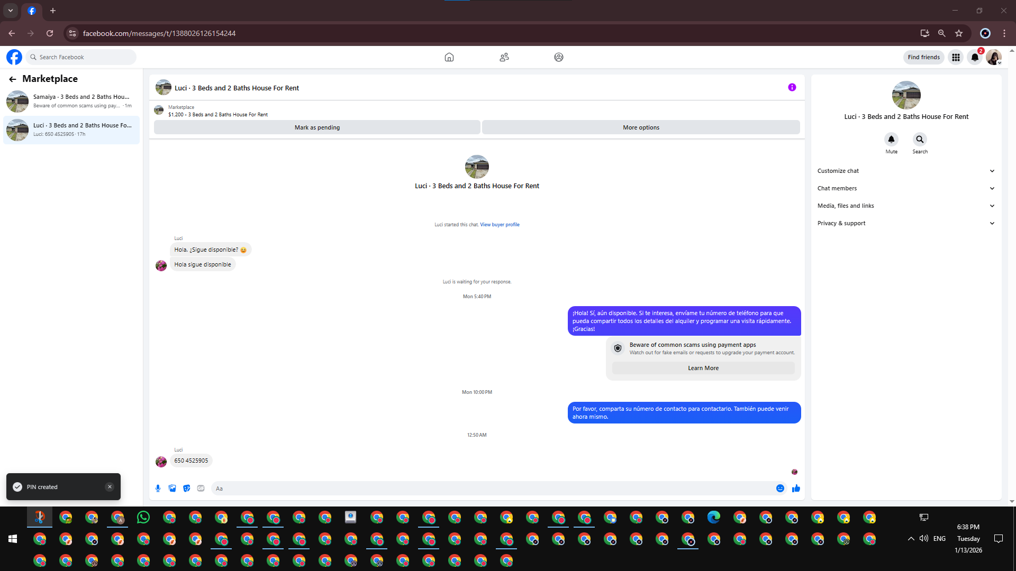Open the Friends tab

[504, 57]
